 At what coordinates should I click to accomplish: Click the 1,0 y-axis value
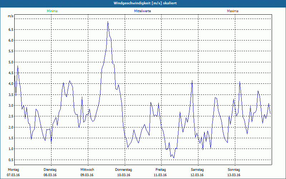(x=11, y=149)
